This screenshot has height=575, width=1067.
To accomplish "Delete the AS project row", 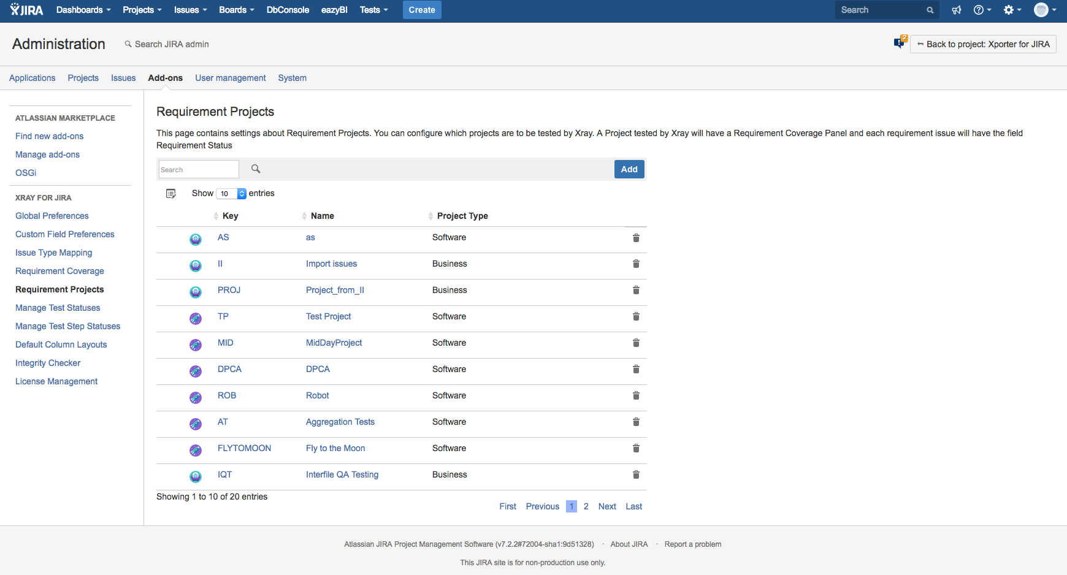I will pos(636,238).
